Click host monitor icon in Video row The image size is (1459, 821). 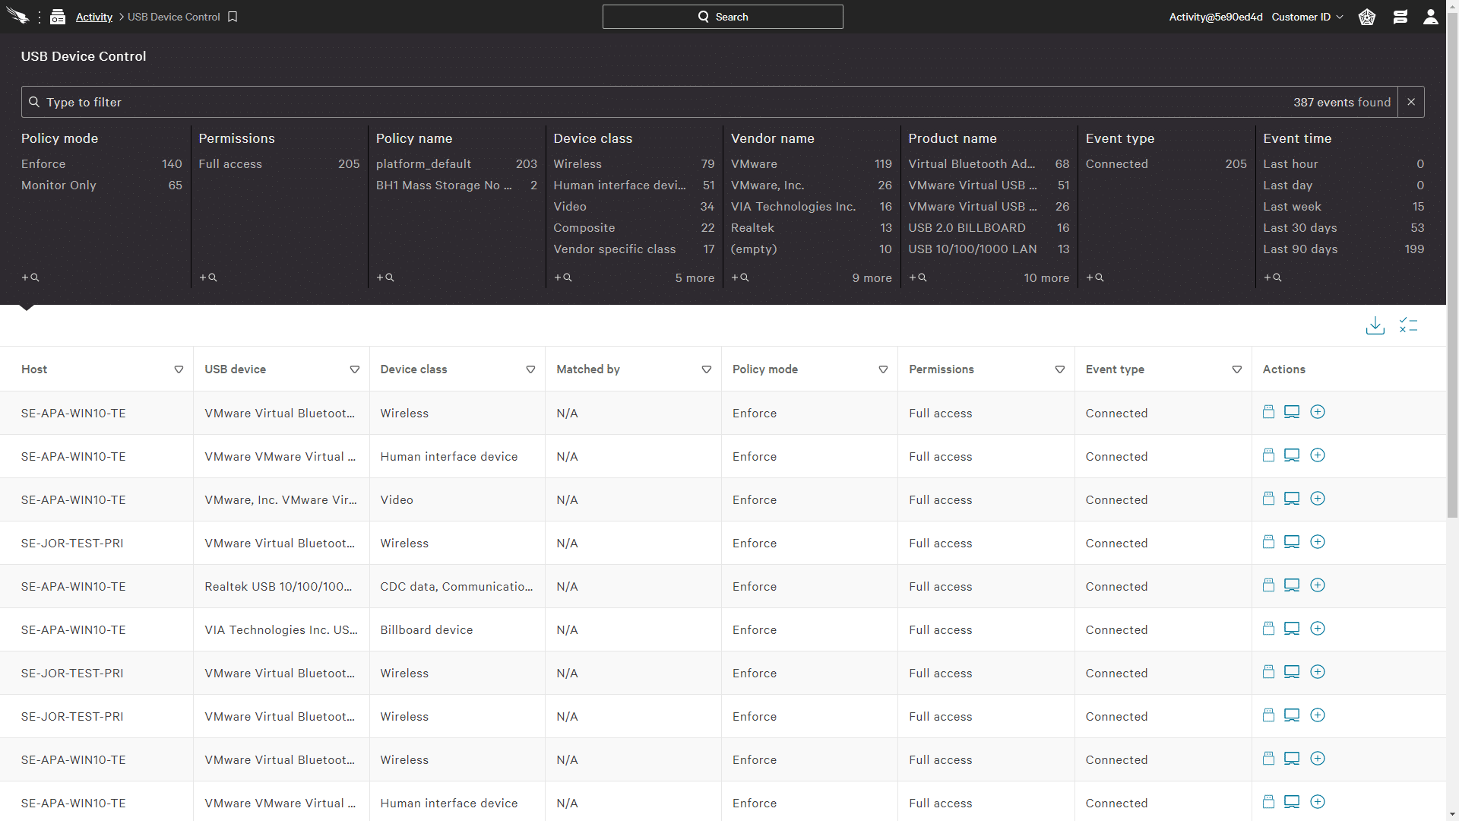[1292, 499]
